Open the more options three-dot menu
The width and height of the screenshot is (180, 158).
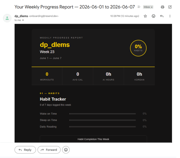tap(170, 16)
